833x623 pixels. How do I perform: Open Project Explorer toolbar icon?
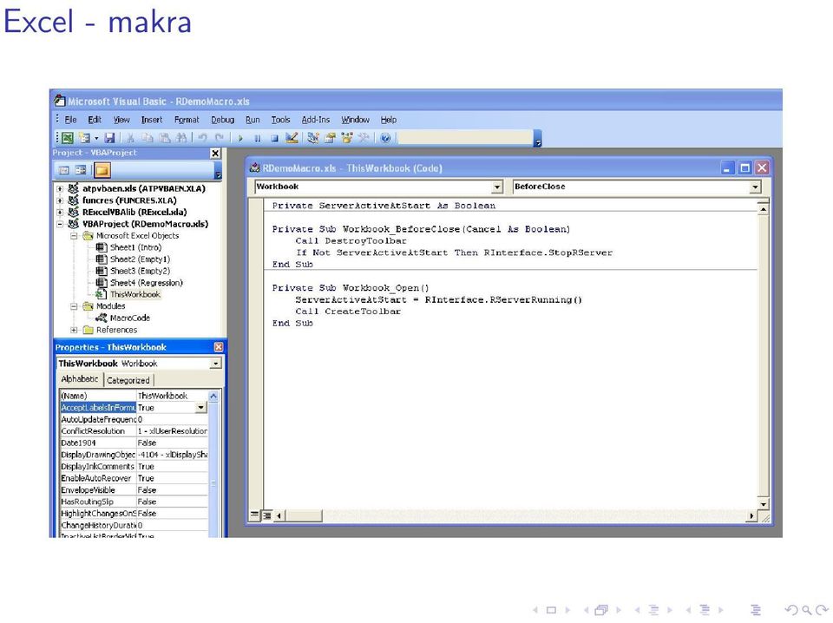(313, 138)
